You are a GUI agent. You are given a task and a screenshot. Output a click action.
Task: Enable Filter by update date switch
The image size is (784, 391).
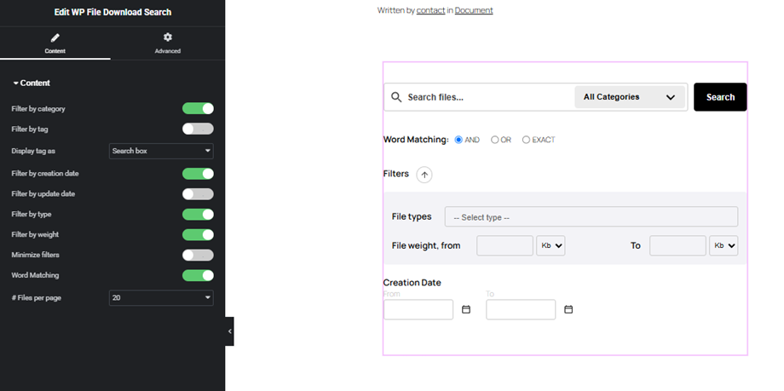click(198, 194)
